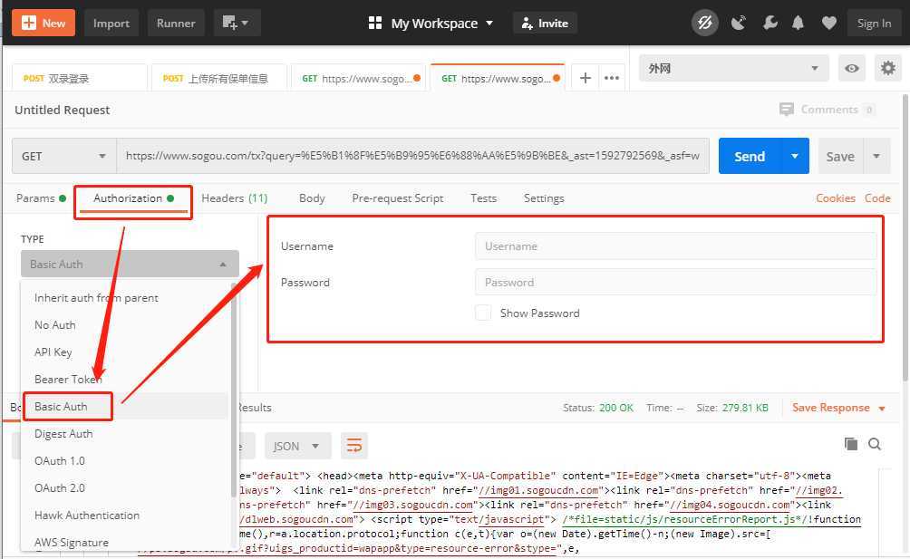Open the capture requests satellite icon

tap(738, 24)
